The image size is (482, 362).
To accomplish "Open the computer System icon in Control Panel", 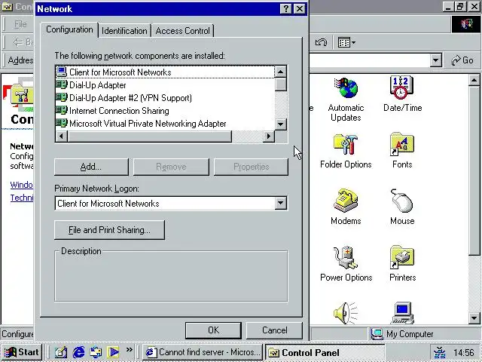I will 402,313.
